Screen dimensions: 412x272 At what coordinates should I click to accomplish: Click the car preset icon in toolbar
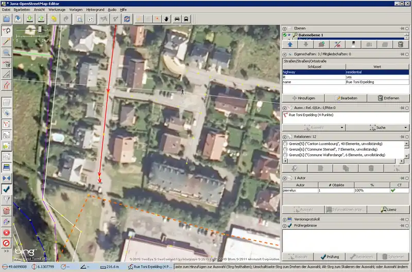click(x=177, y=19)
